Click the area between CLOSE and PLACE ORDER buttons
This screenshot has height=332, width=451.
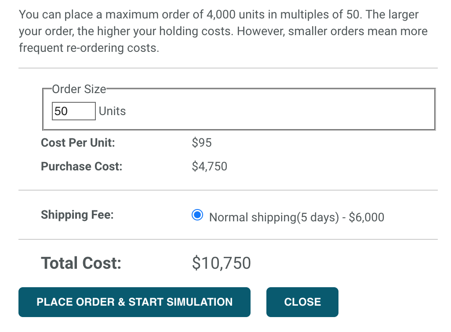point(258,302)
